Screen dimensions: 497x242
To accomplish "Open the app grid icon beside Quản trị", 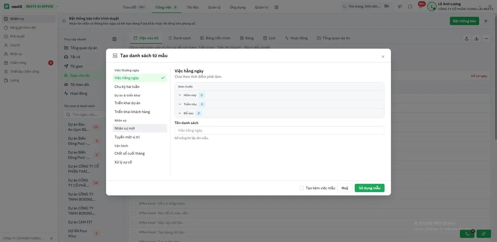I will (x=277, y=7).
